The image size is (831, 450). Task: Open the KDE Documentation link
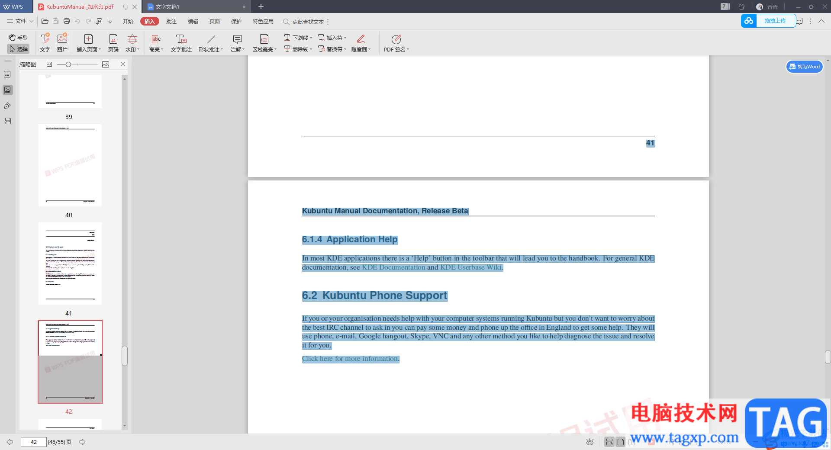click(393, 267)
